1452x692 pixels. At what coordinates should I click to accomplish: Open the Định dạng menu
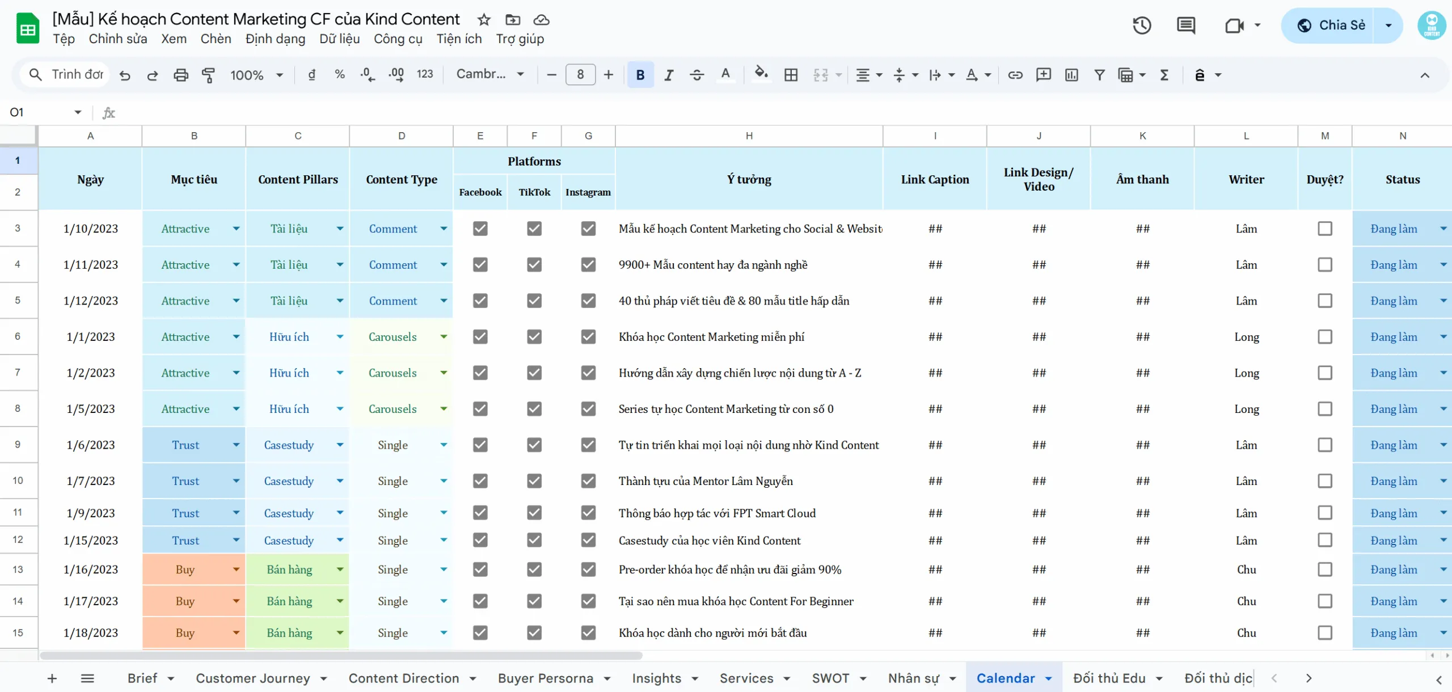click(275, 39)
